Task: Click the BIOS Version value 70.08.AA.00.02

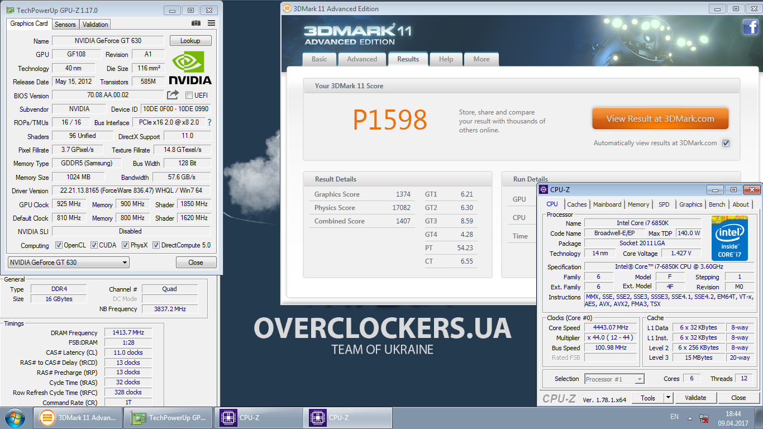Action: [108, 95]
